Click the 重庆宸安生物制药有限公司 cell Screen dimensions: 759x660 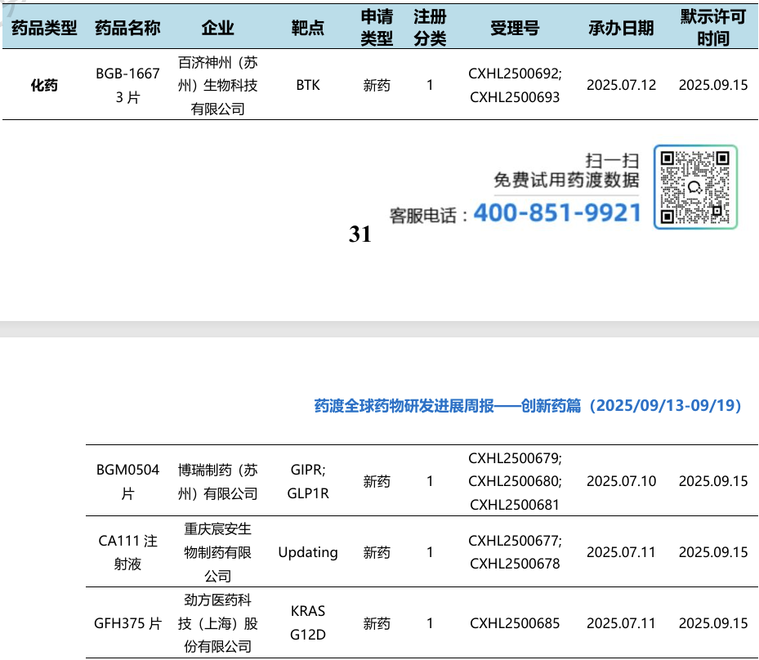click(x=218, y=552)
